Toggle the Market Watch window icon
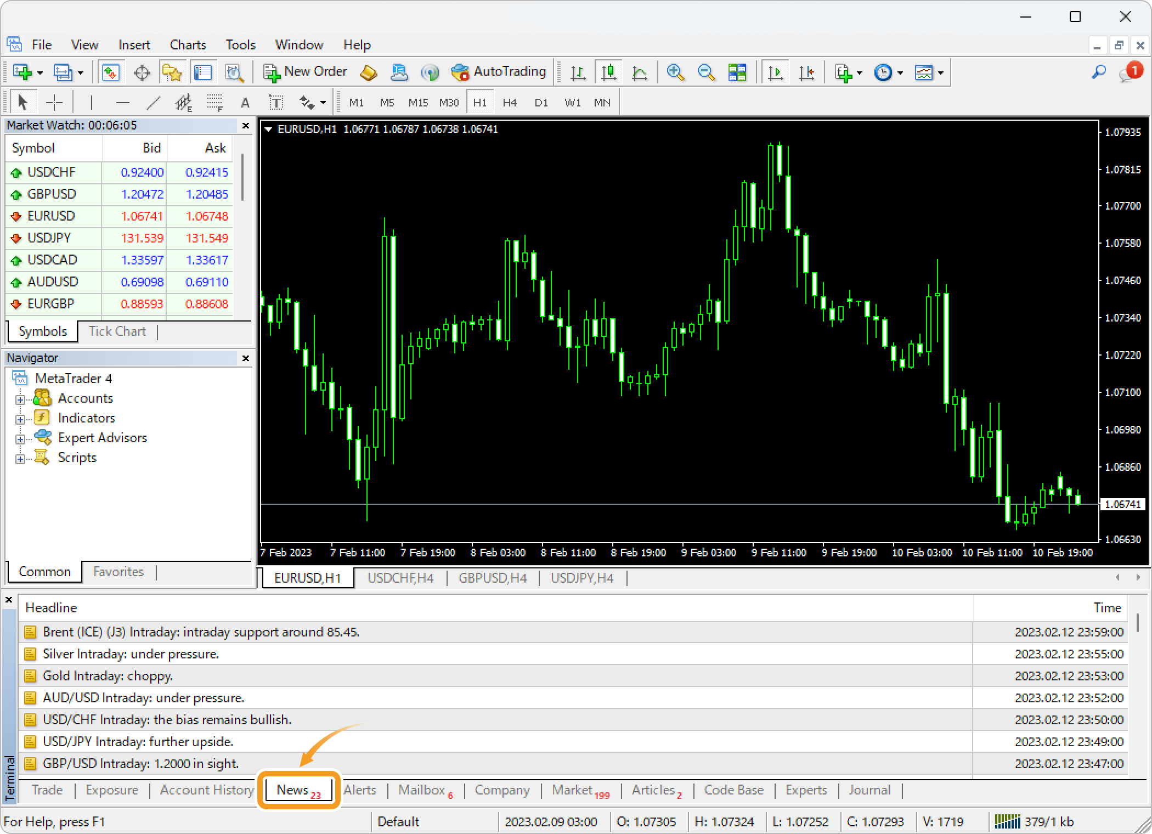This screenshot has width=1152, height=834. (x=111, y=72)
